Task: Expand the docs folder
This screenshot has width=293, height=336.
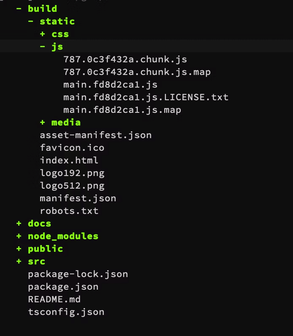Action: [x=19, y=224]
